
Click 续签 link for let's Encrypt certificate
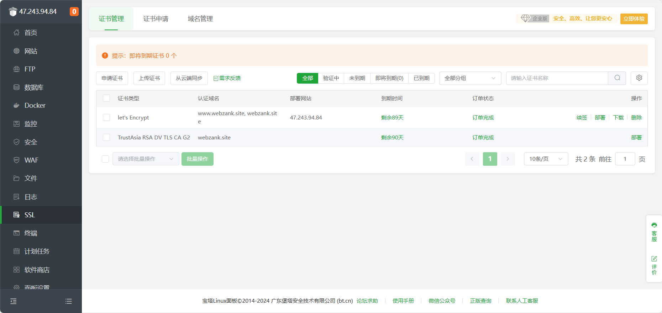coord(582,118)
